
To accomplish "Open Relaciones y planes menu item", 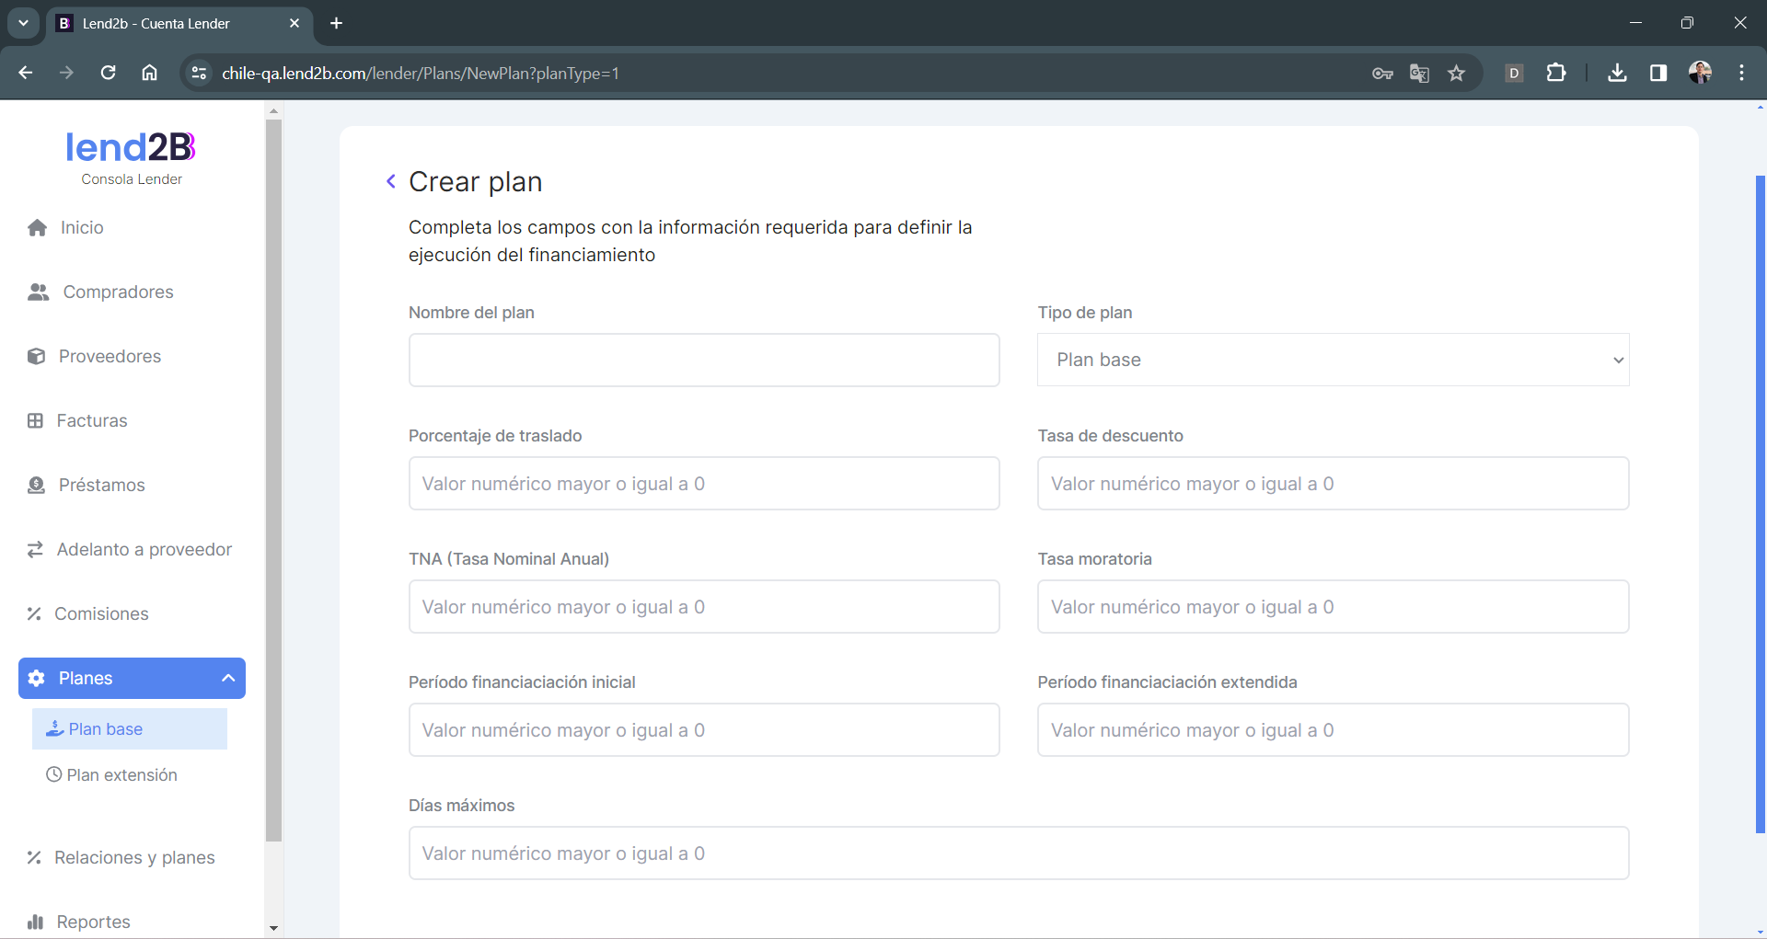I will click(x=133, y=858).
